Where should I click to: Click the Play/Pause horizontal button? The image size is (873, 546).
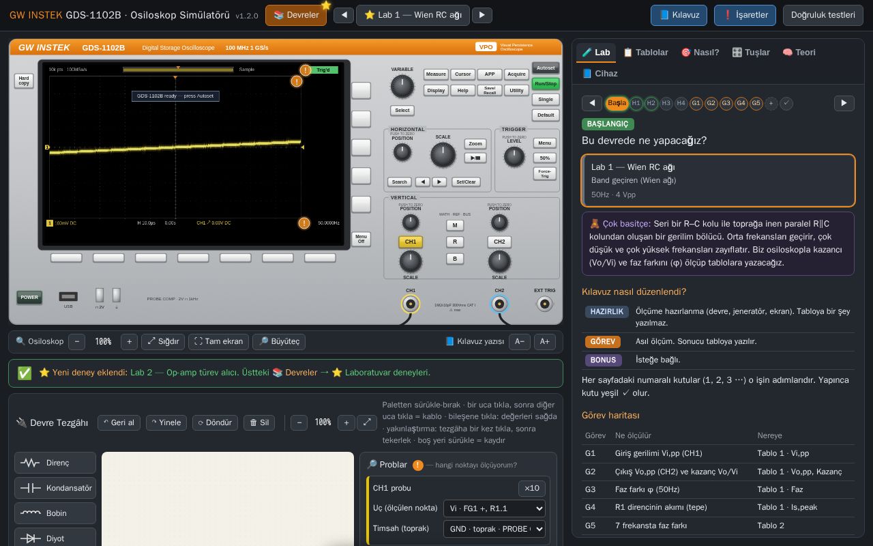[x=475, y=158]
